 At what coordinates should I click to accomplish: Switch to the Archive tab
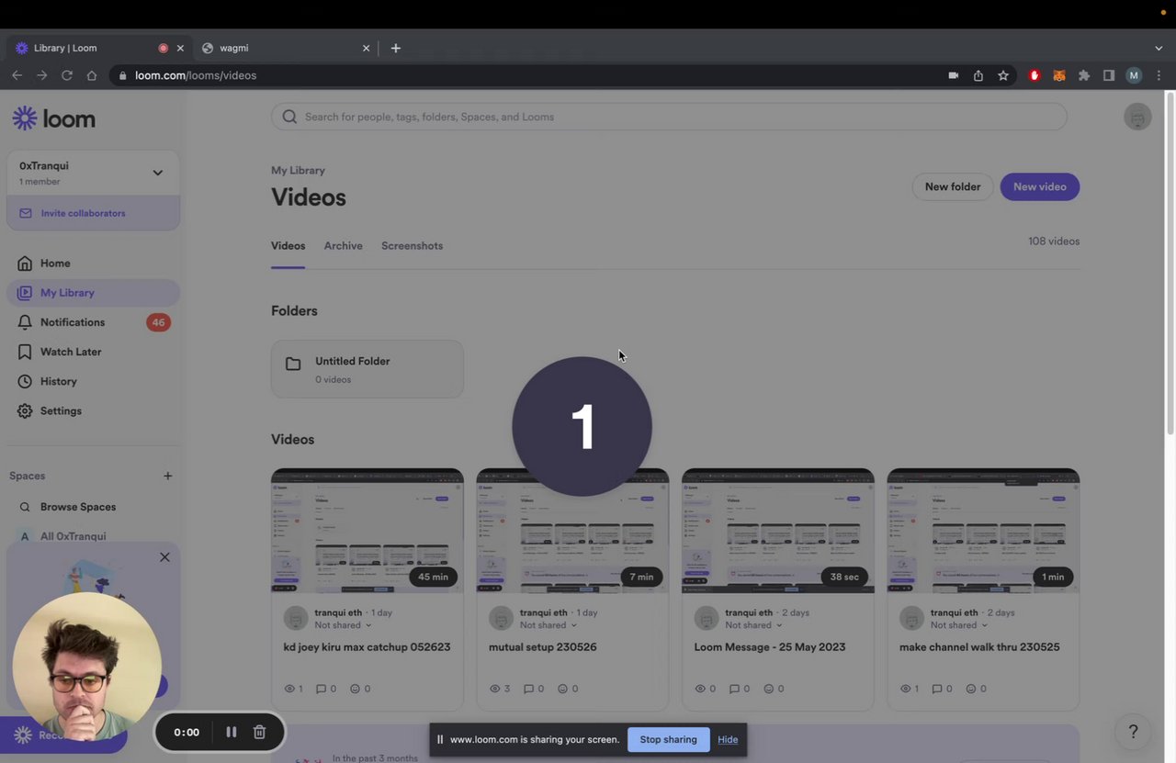(344, 246)
